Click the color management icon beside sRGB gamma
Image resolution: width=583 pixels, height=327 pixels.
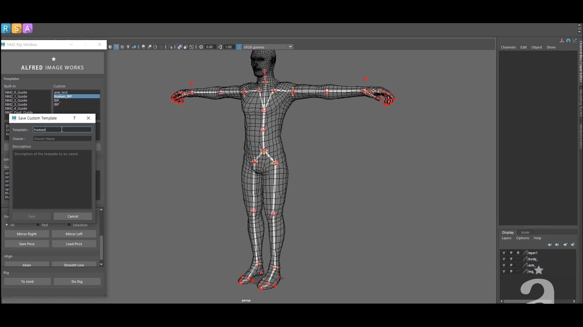click(239, 47)
